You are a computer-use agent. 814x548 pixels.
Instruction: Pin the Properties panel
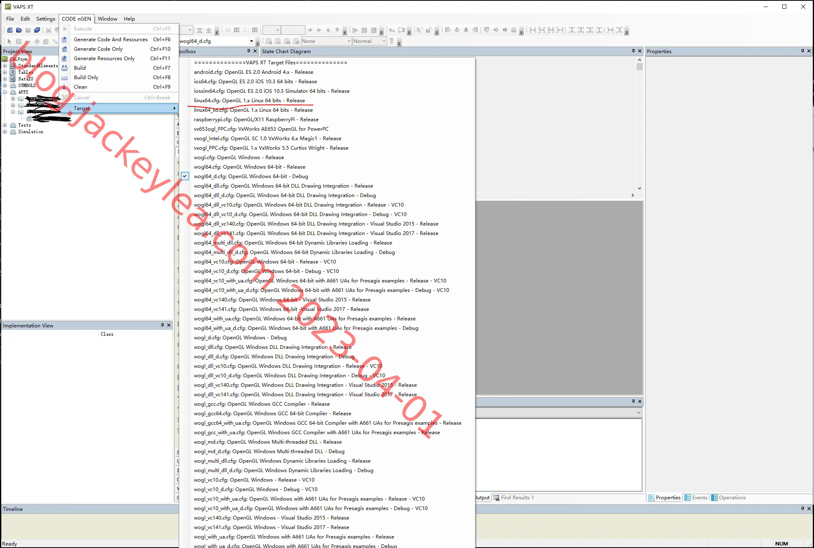[802, 51]
